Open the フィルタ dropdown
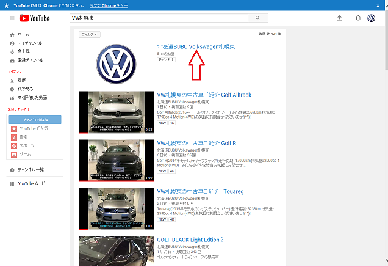 coord(90,34)
